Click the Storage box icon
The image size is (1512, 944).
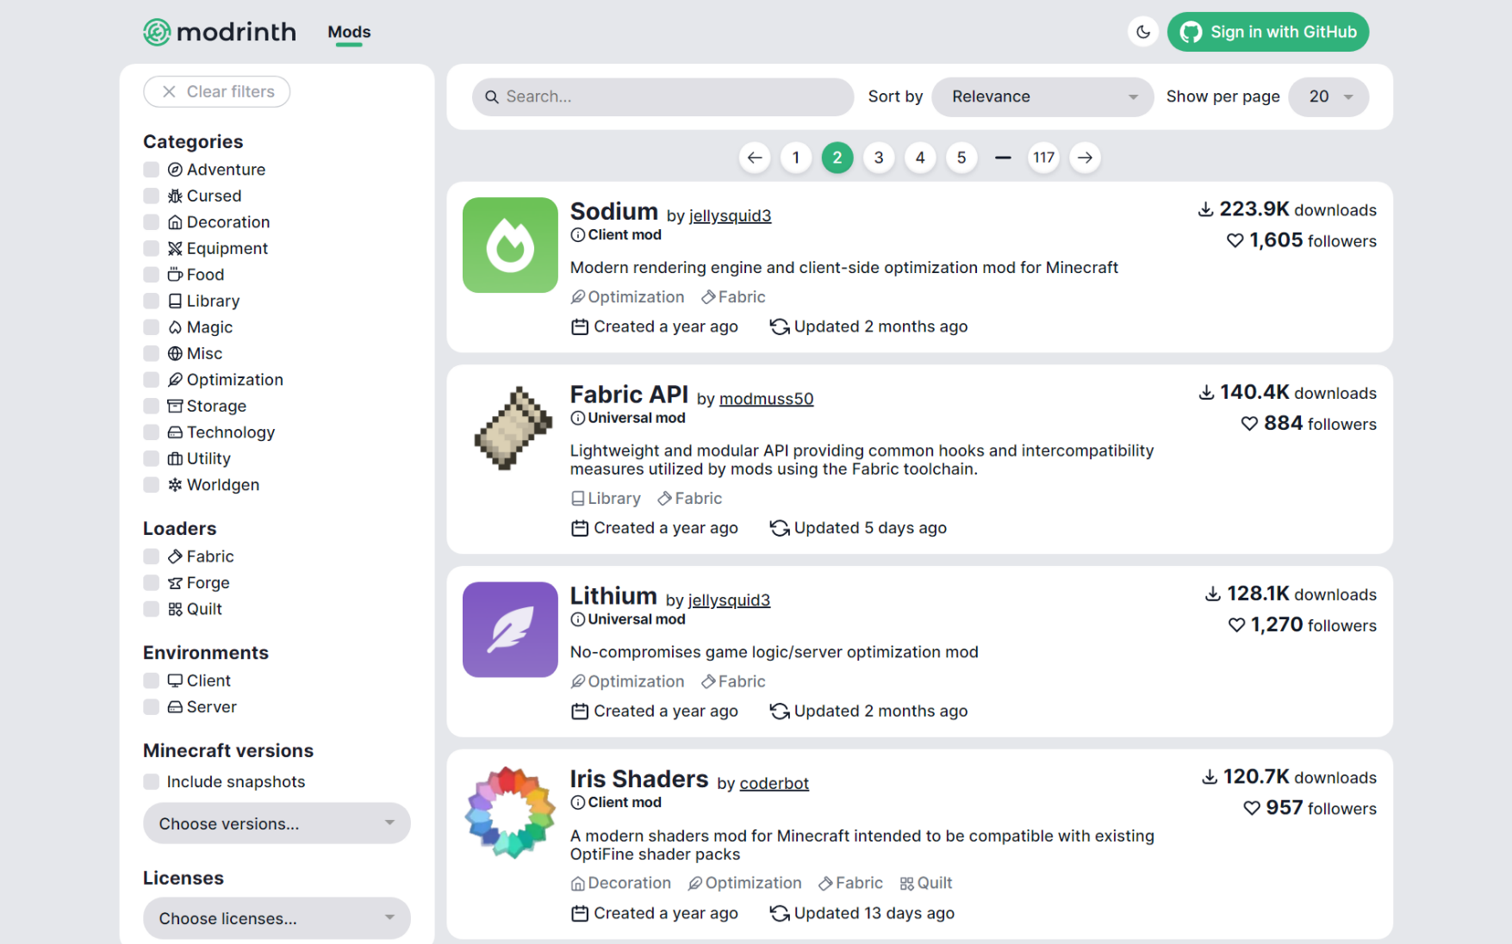(175, 407)
